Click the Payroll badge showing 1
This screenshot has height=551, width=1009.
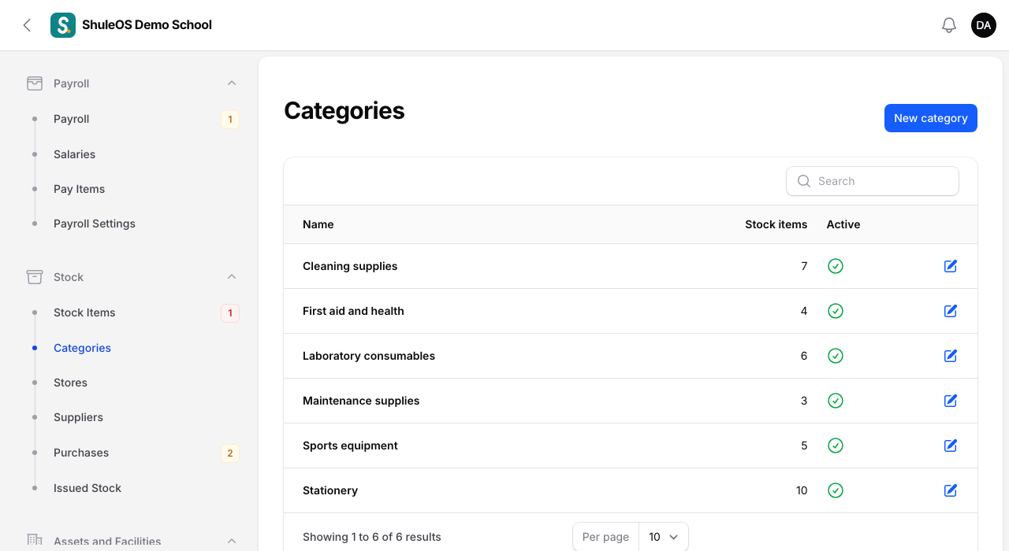(x=230, y=120)
